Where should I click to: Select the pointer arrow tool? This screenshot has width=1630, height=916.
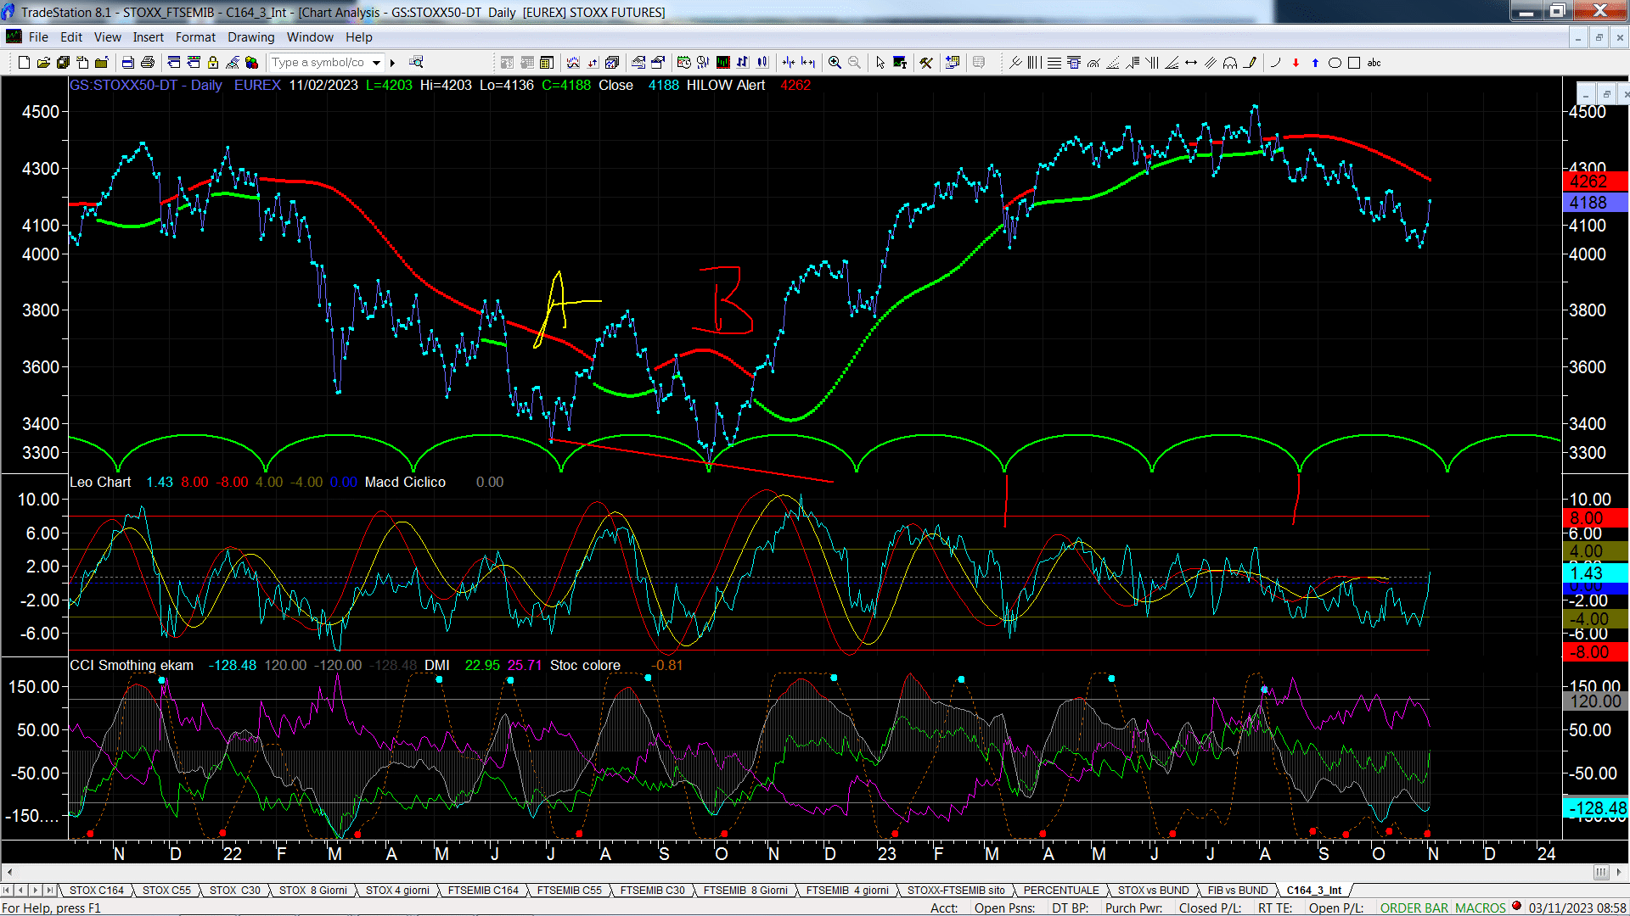pos(880,63)
